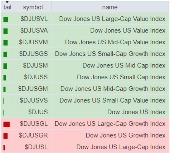Select the $DJUSS symbol cell
This screenshot has width=170, height=153.
click(36, 77)
